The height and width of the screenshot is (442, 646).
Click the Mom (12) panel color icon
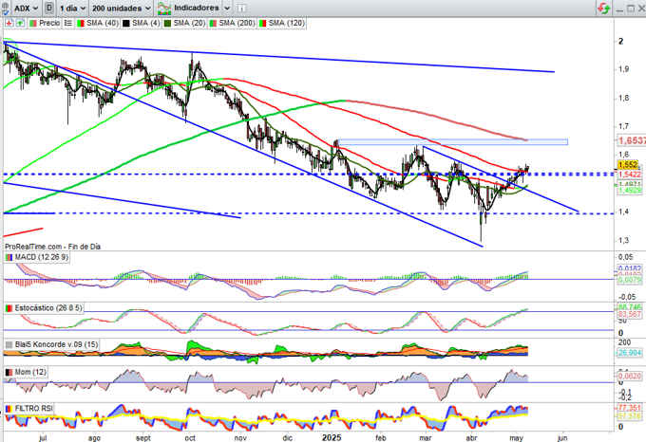pyautogui.click(x=9, y=372)
